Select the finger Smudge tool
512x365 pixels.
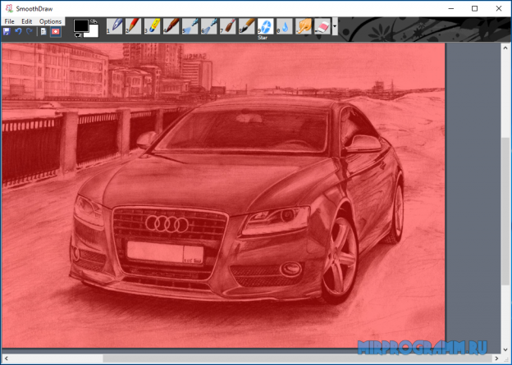tap(304, 26)
